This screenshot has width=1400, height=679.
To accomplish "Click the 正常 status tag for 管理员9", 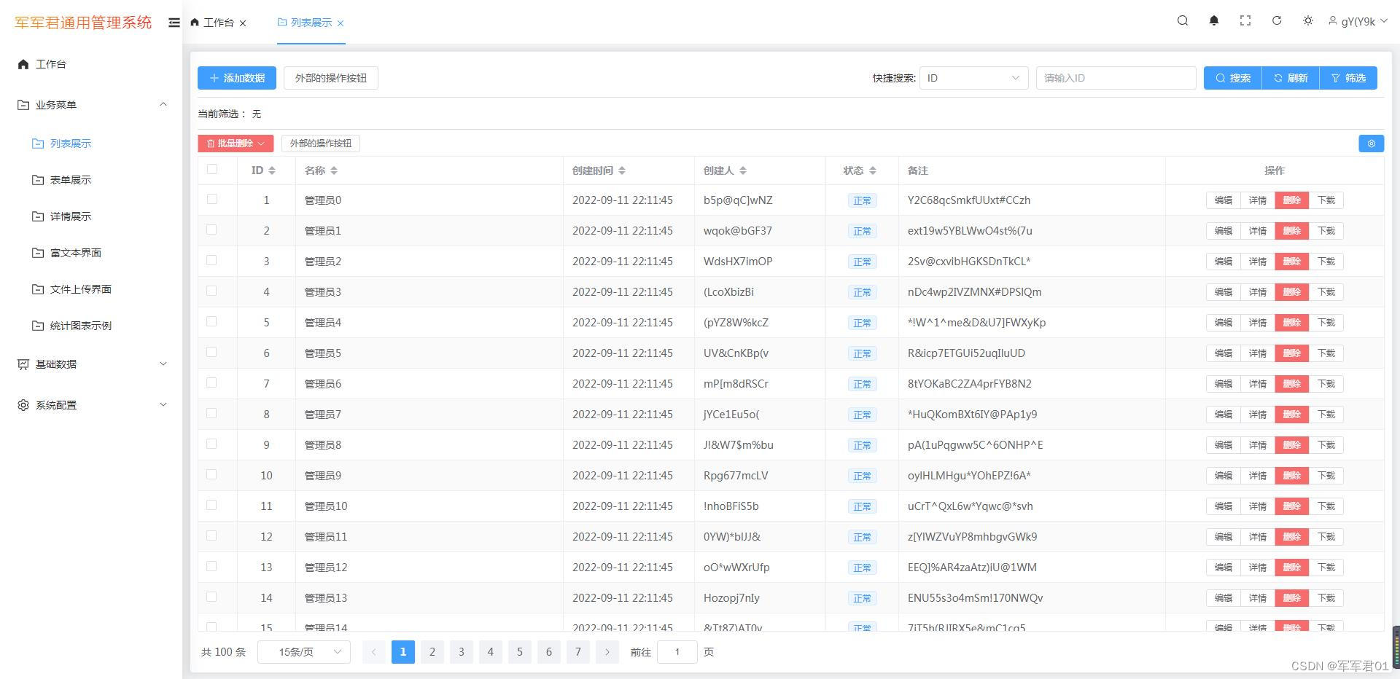I will coord(862,476).
